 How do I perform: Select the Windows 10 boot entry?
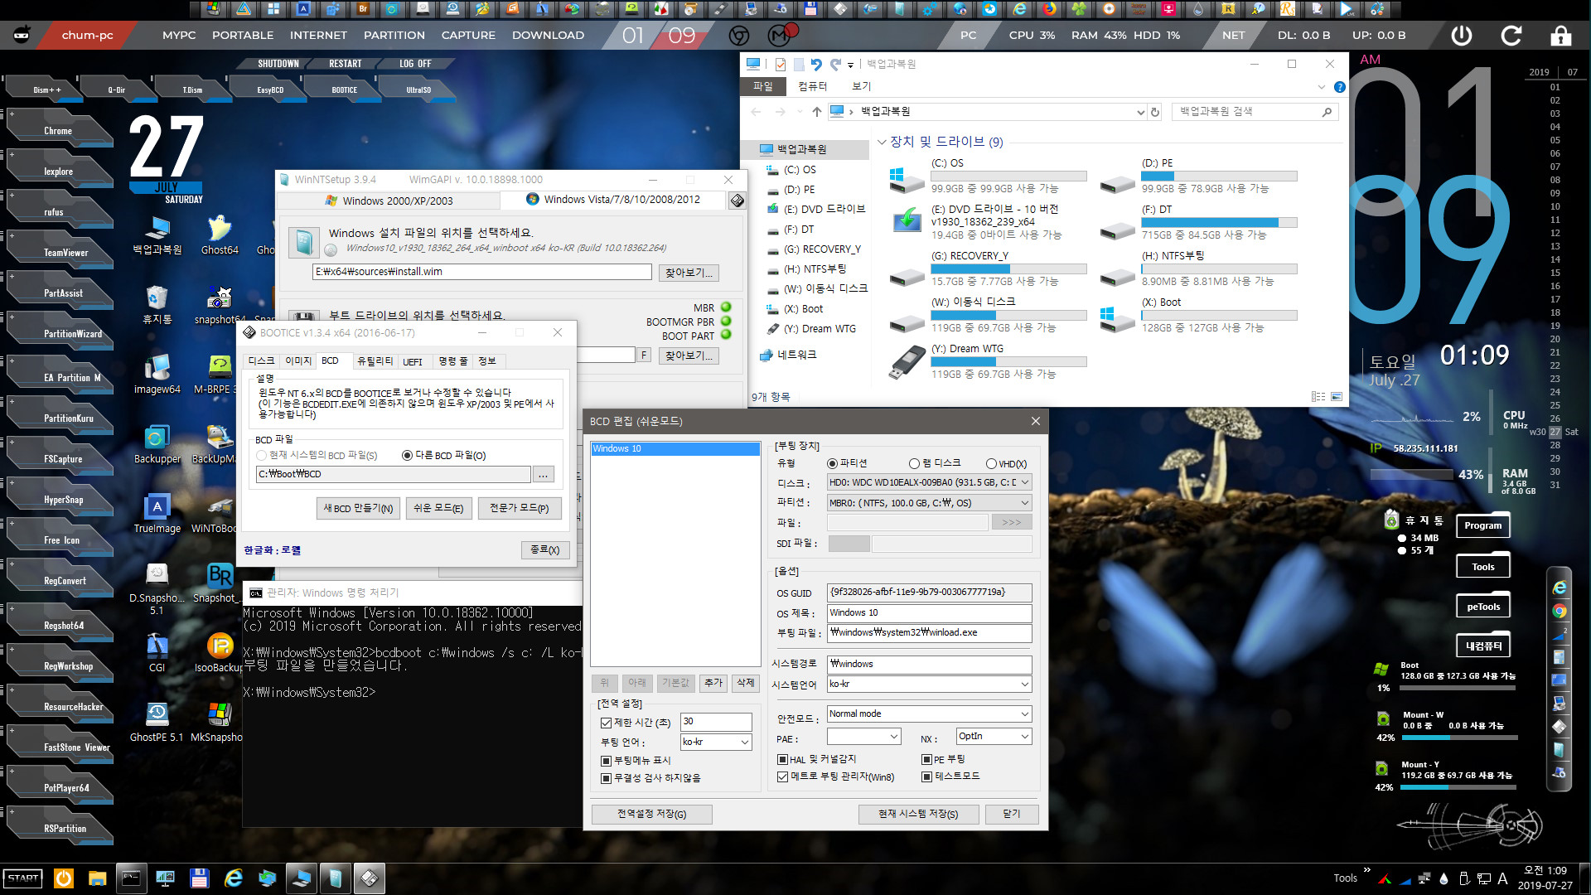pos(675,449)
